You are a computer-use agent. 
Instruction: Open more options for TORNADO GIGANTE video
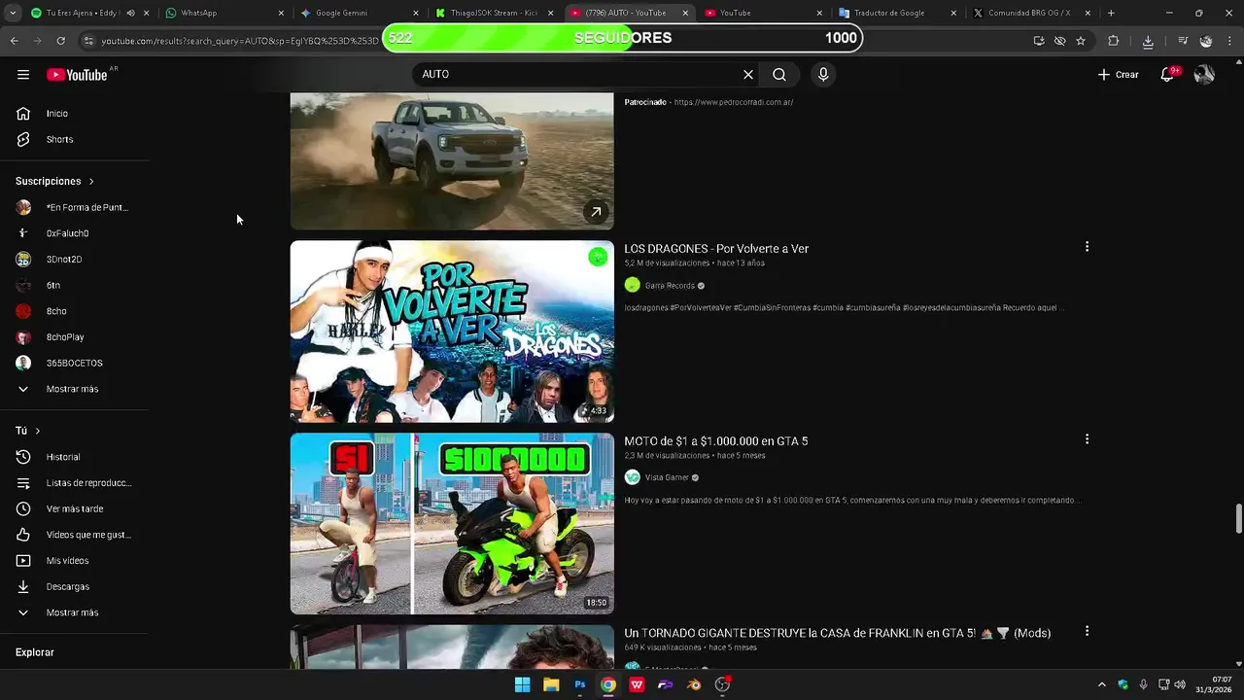click(x=1087, y=632)
